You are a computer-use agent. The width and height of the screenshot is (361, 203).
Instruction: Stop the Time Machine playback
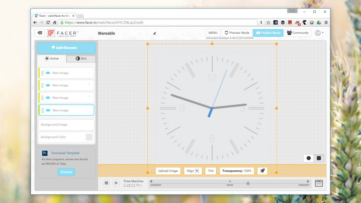pos(106,183)
